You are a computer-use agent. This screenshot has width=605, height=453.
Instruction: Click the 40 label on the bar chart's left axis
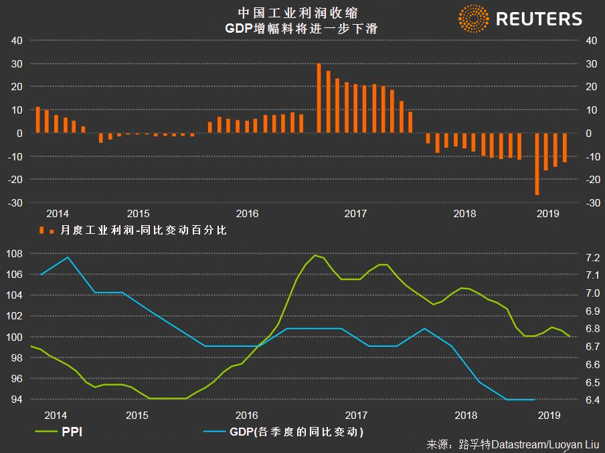(17, 41)
